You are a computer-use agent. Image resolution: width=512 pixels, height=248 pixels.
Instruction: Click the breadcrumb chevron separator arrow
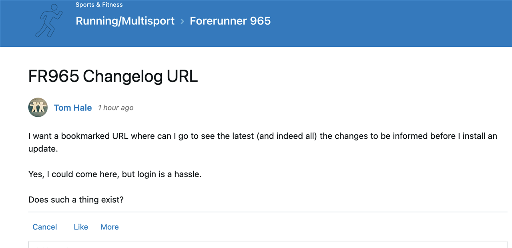pyautogui.click(x=182, y=21)
